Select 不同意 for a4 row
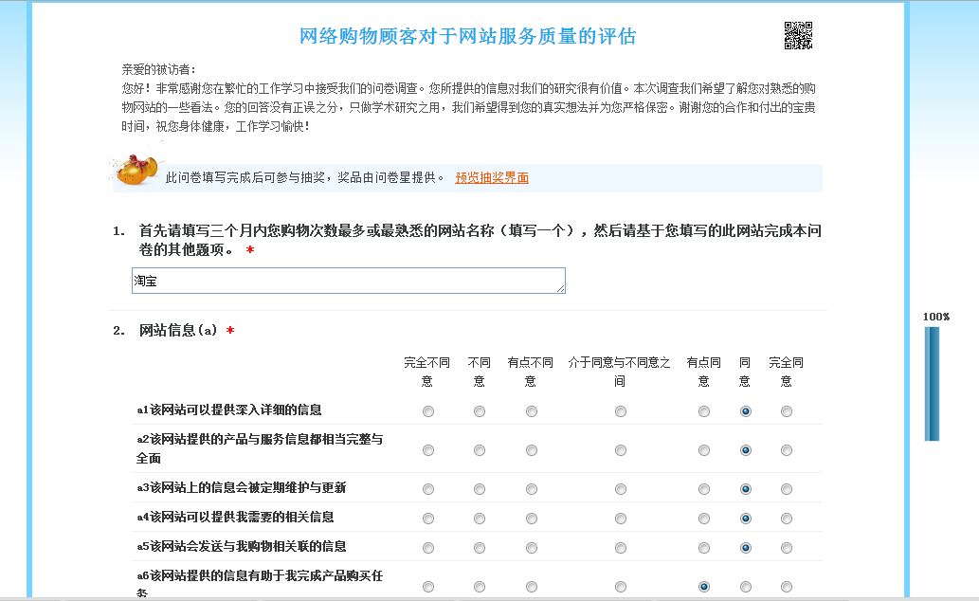This screenshot has height=601, width=979. (x=480, y=519)
